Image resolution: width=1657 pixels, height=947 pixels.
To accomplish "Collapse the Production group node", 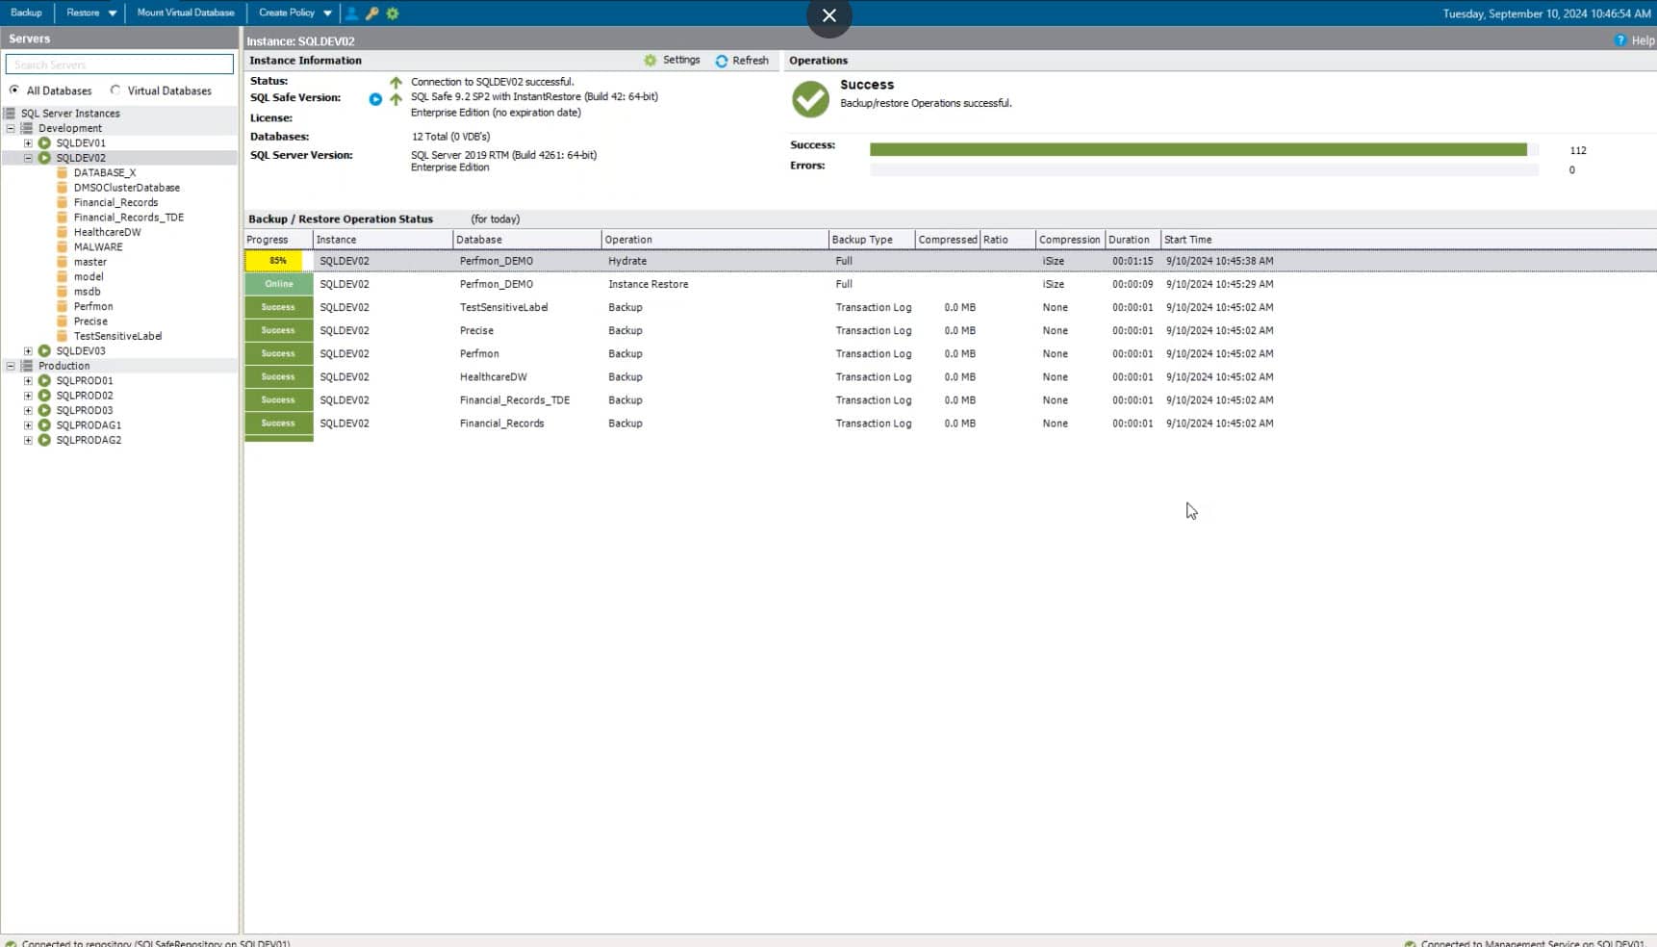I will [11, 366].
